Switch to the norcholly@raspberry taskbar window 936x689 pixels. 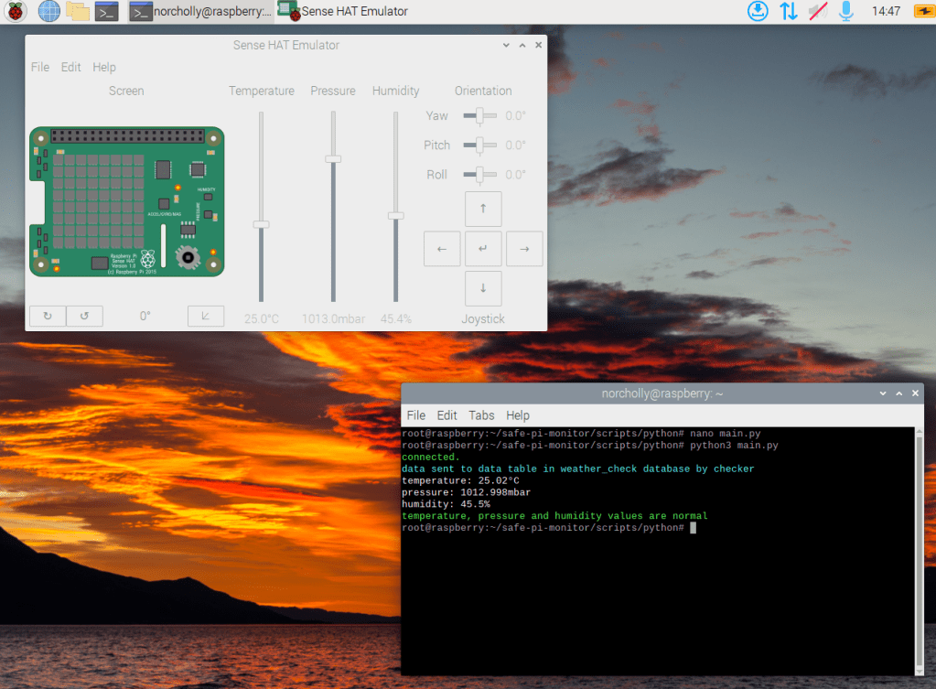tap(200, 12)
